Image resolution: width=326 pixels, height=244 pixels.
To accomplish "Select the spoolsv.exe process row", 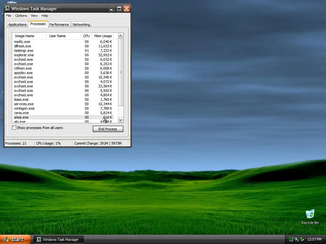I will (x=63, y=73).
